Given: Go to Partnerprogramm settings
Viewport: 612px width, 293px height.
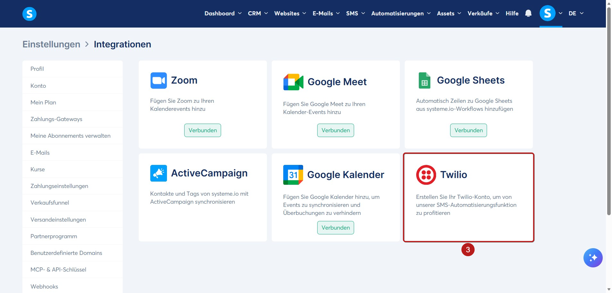Looking at the screenshot, I should [x=72, y=236].
